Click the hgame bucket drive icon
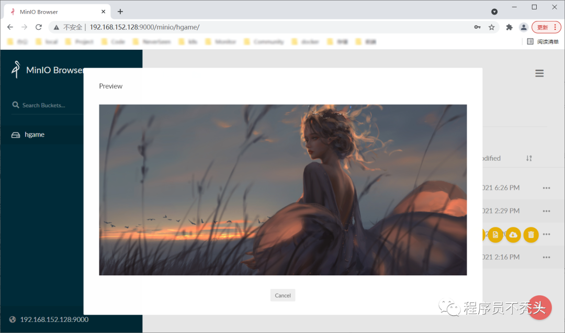This screenshot has width=565, height=333. pos(16,135)
